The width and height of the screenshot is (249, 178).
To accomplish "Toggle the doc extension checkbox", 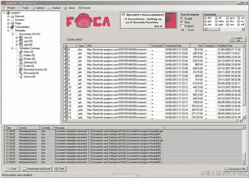I will pyautogui.click(x=205, y=18).
